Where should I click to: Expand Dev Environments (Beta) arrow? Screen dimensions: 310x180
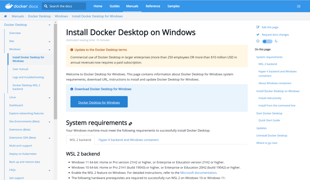(49, 122)
